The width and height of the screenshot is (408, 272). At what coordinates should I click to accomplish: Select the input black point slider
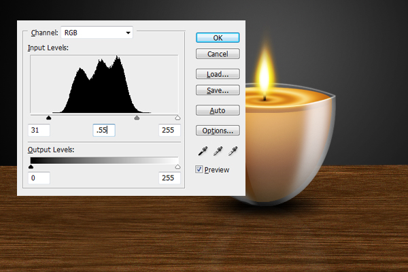(49, 118)
